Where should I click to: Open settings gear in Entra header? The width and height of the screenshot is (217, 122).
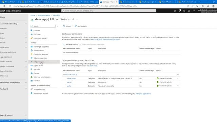click(x=184, y=11)
